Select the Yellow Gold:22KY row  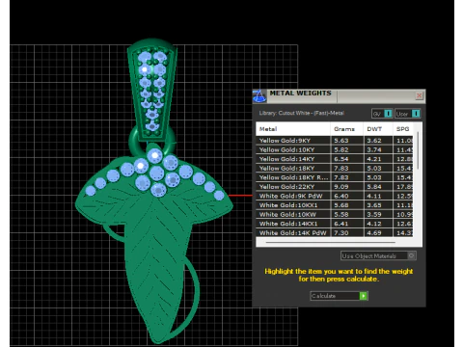335,187
